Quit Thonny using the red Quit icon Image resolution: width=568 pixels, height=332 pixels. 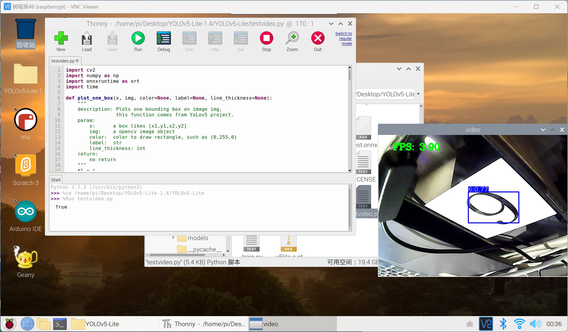coord(318,42)
